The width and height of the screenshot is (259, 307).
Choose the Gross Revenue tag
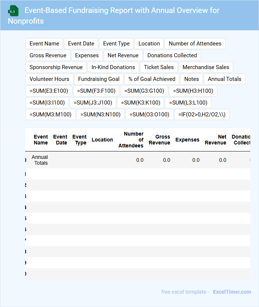(x=48, y=55)
